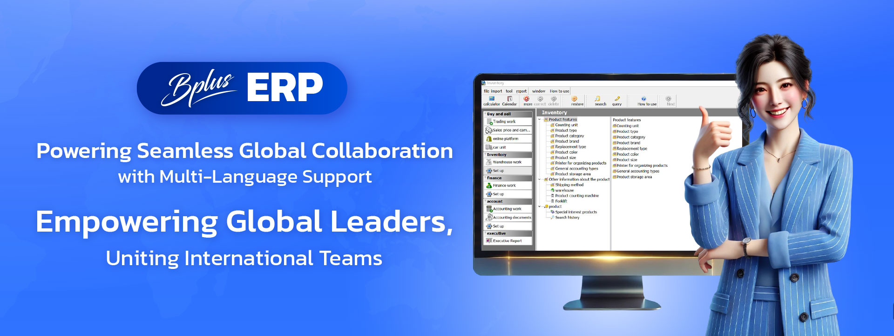Click the orange 'restore' toolbar icon
Screen dimensions: 894x336
575,99
